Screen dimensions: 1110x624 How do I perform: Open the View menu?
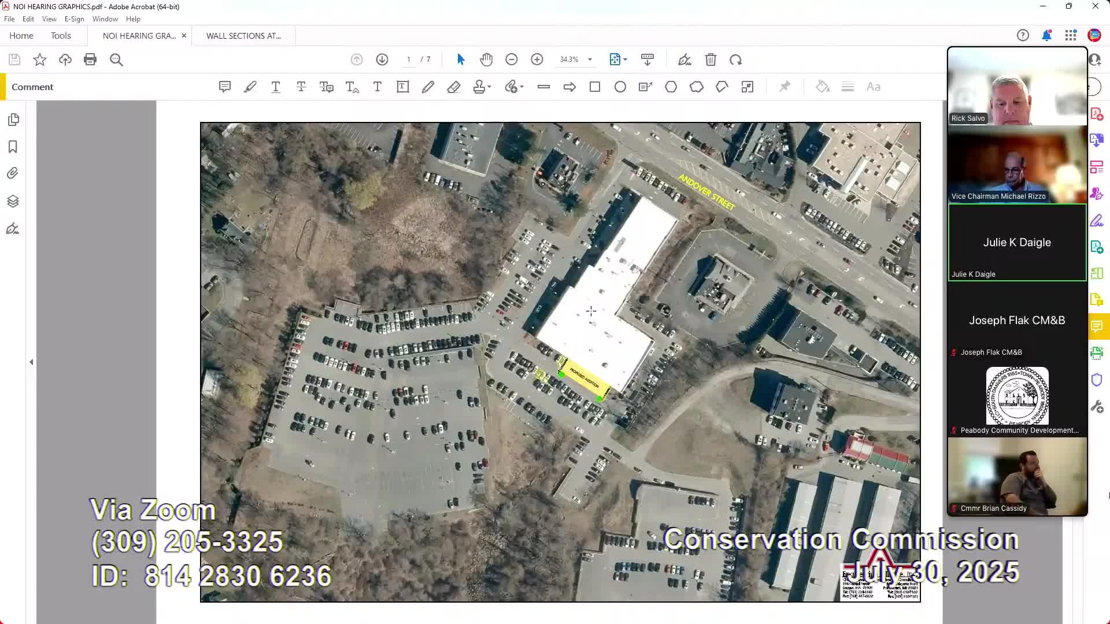(49, 19)
